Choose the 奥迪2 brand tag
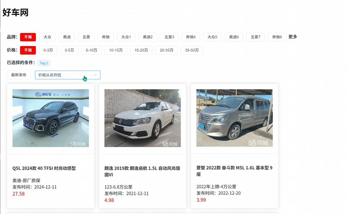The width and height of the screenshot is (348, 214). click(x=148, y=37)
